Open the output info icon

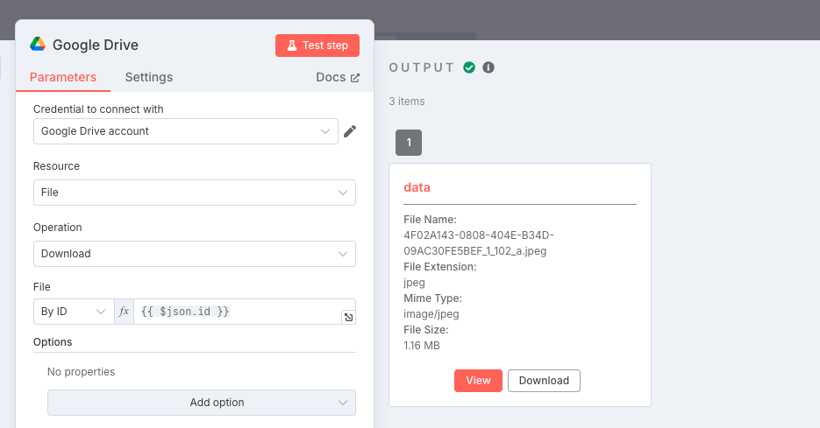[488, 67]
